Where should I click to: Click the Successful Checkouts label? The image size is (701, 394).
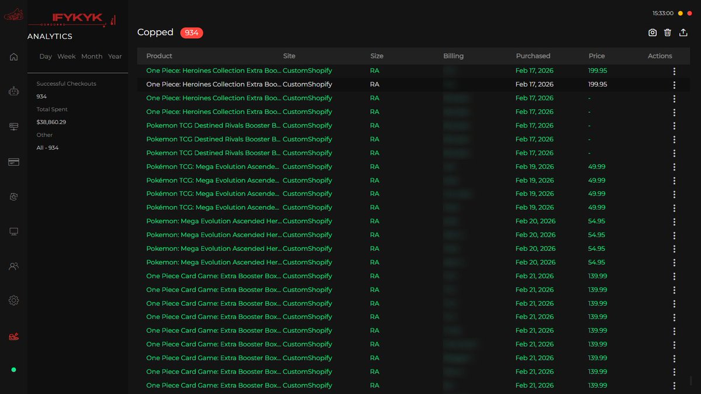click(66, 84)
